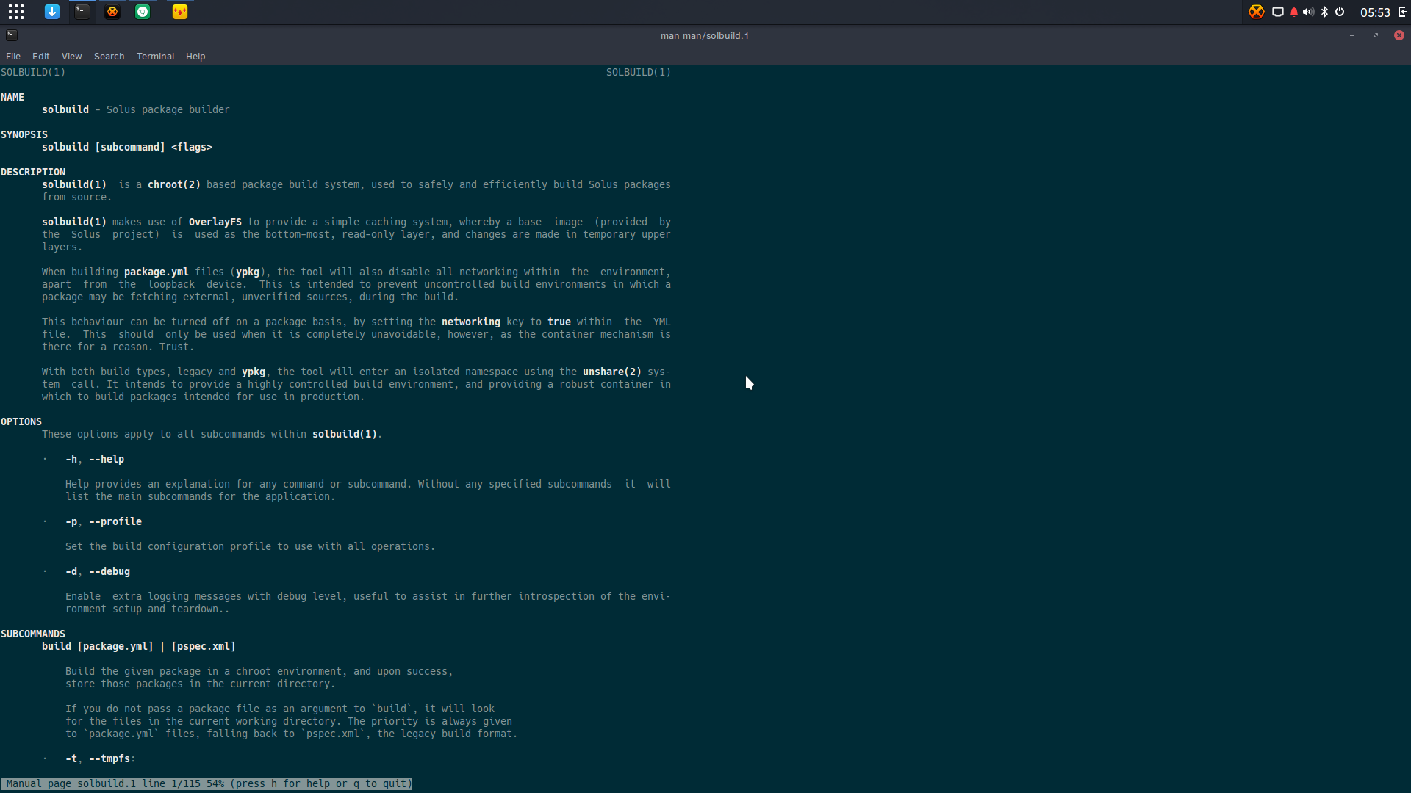
Task: Click the manual page status line
Action: pyautogui.click(x=207, y=783)
